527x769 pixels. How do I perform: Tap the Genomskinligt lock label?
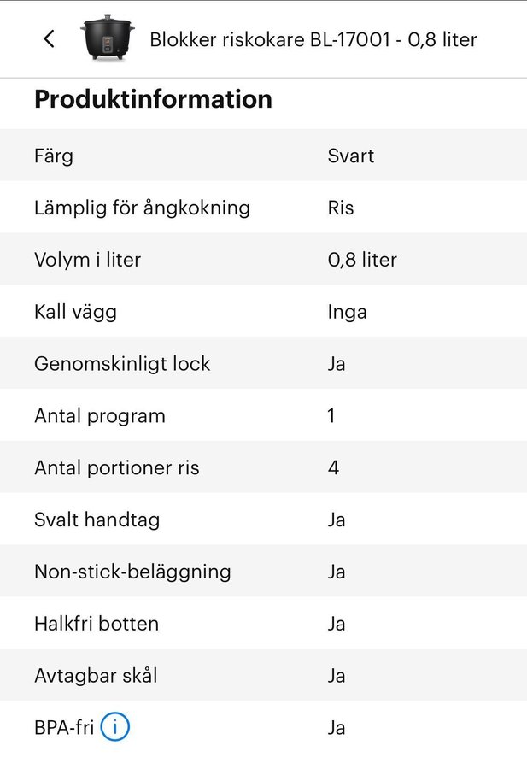click(x=121, y=364)
